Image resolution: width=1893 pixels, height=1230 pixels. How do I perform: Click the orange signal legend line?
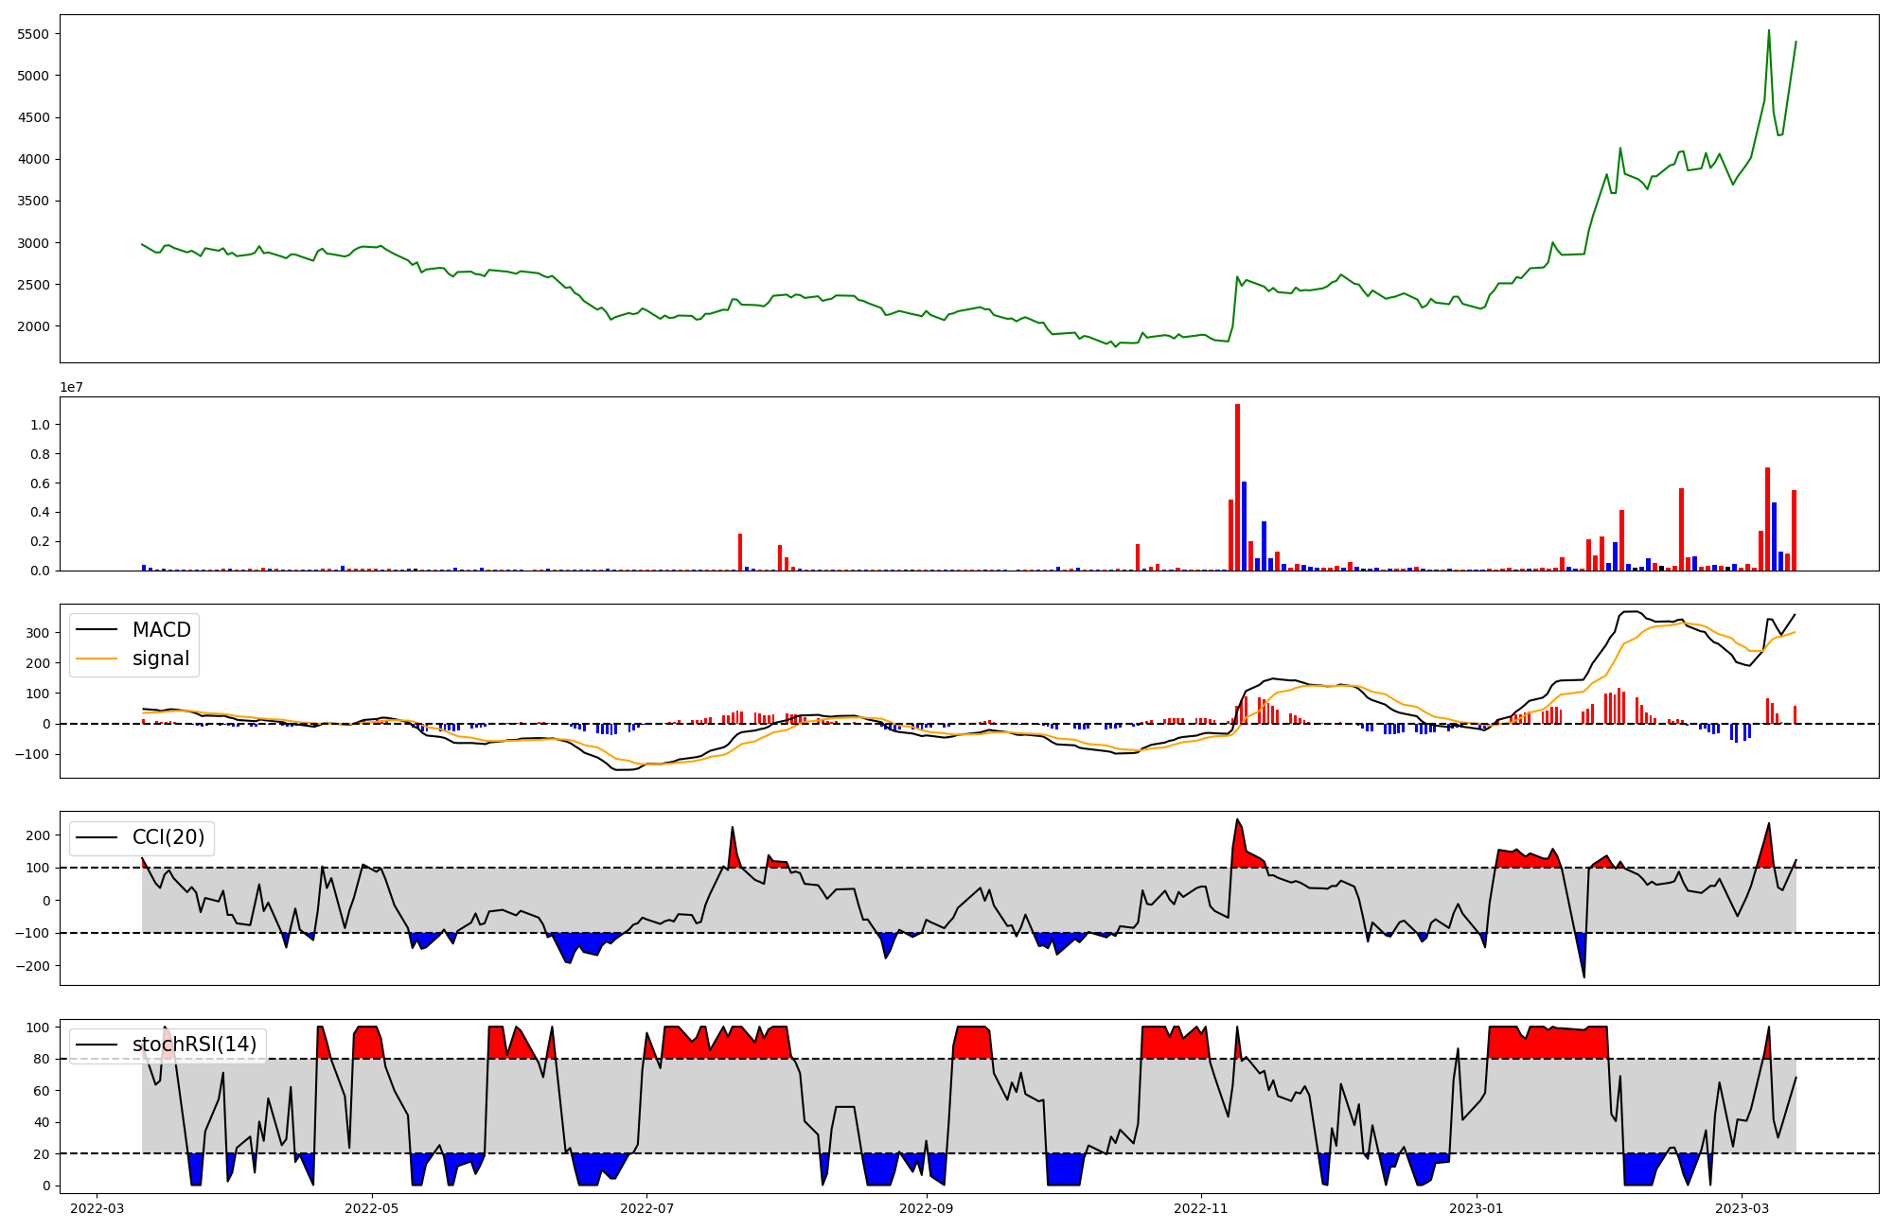(x=97, y=659)
